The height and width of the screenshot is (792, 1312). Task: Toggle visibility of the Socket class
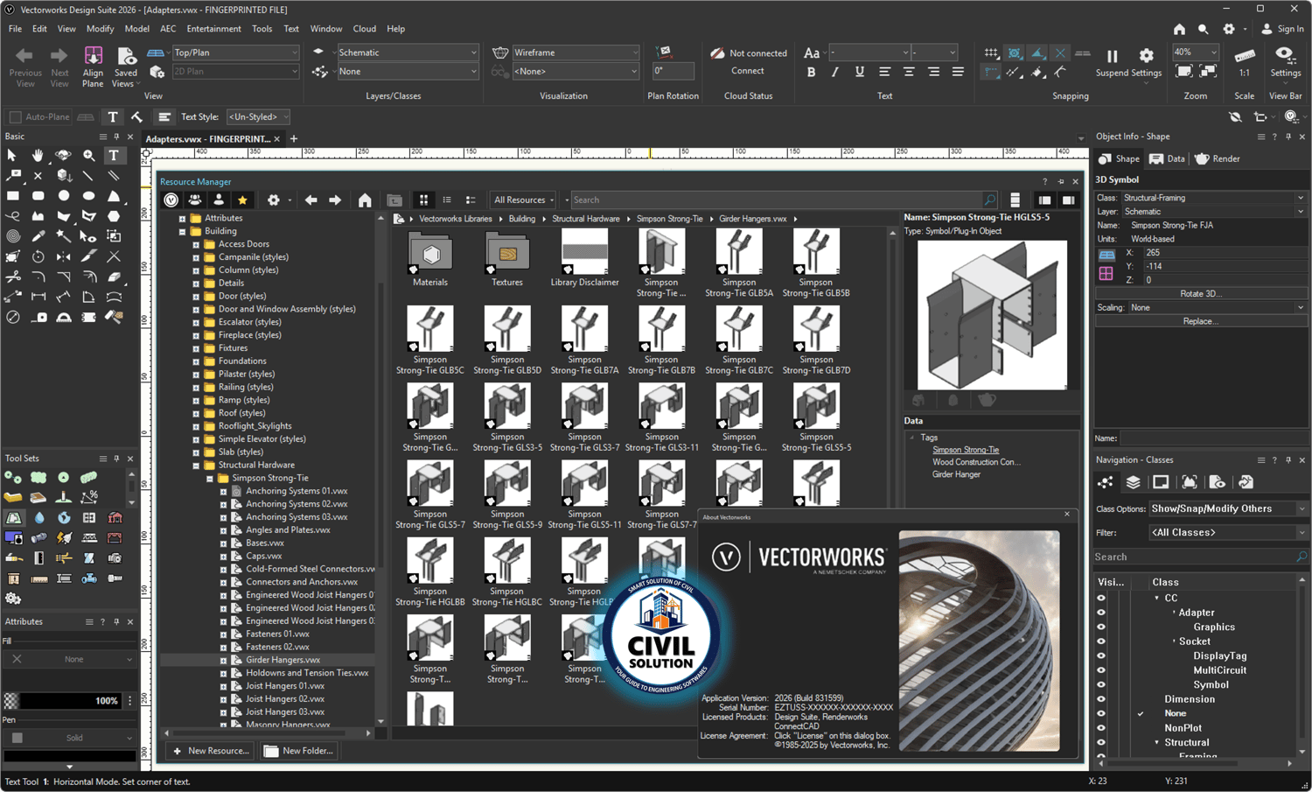[1101, 641]
